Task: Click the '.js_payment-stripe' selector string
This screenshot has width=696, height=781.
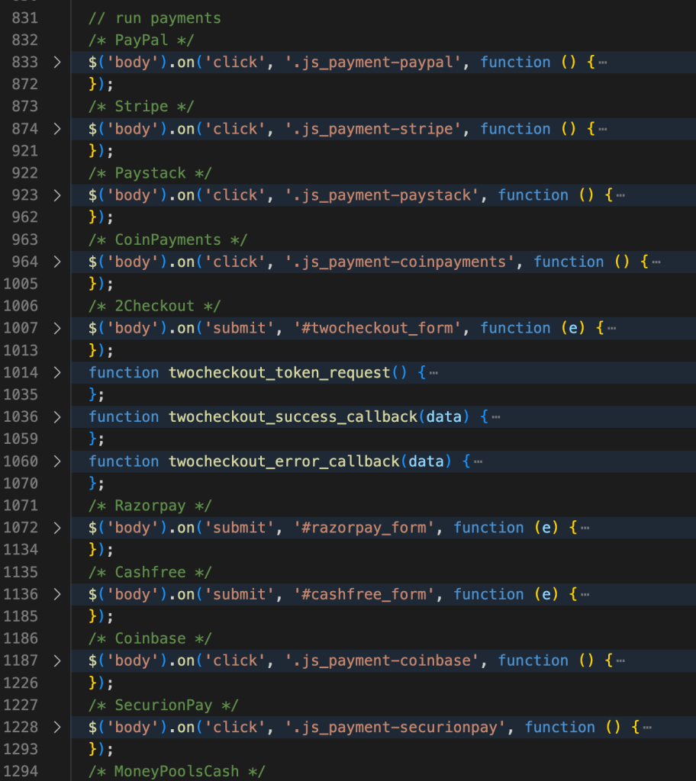Action: click(x=373, y=129)
